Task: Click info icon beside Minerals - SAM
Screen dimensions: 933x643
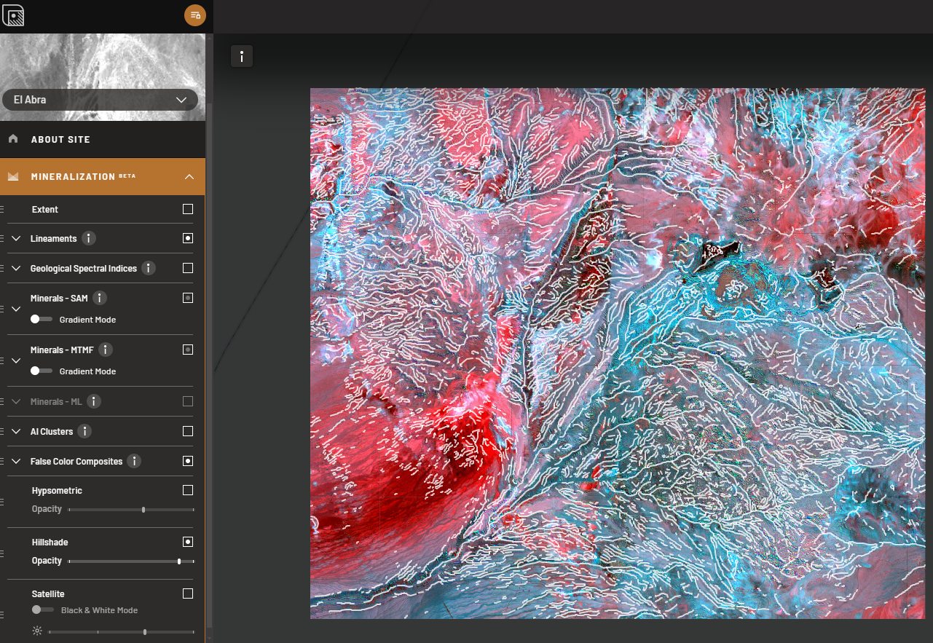Action: click(x=100, y=298)
